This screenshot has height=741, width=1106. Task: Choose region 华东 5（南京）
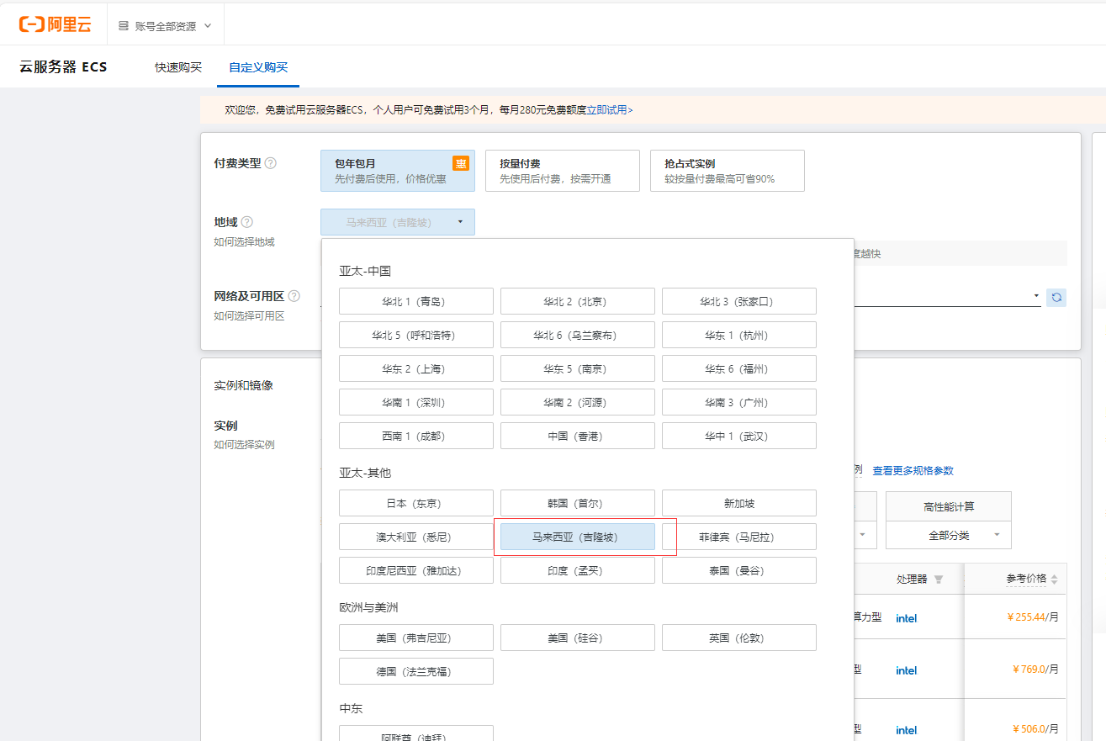[578, 368]
